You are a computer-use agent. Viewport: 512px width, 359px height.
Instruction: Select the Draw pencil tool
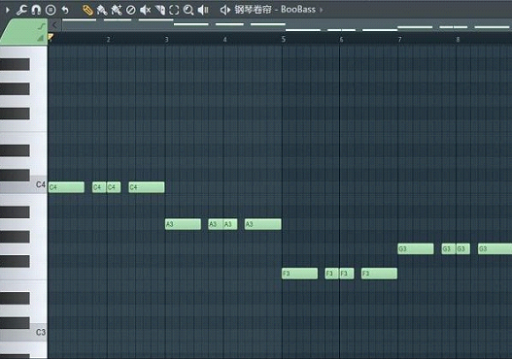click(x=87, y=10)
